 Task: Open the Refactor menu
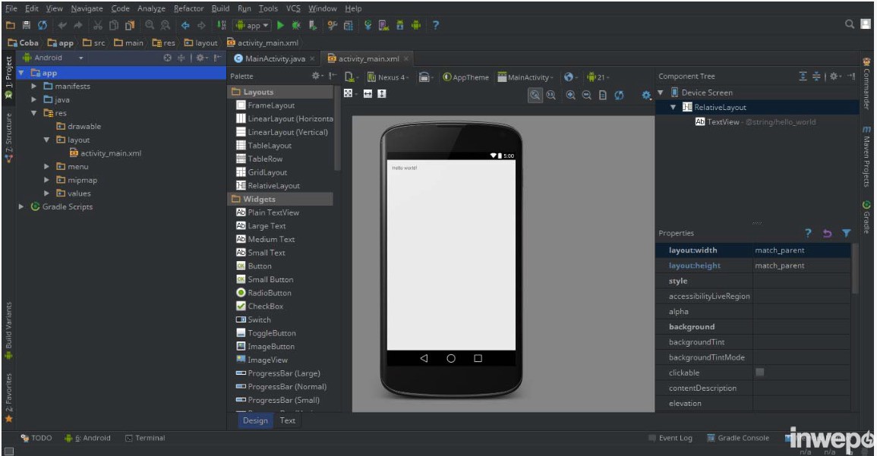[x=188, y=8]
